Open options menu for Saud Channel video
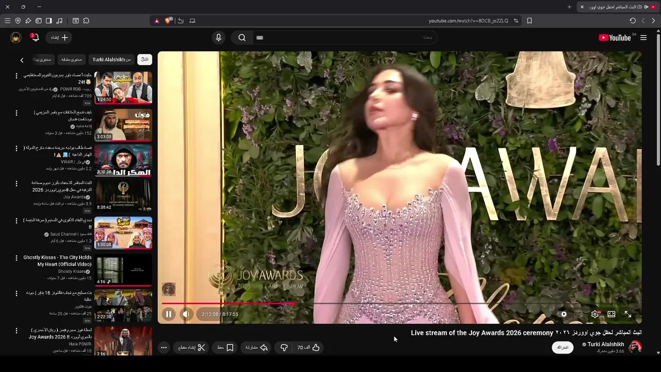Screen dimensions: 661x372 tap(16, 221)
